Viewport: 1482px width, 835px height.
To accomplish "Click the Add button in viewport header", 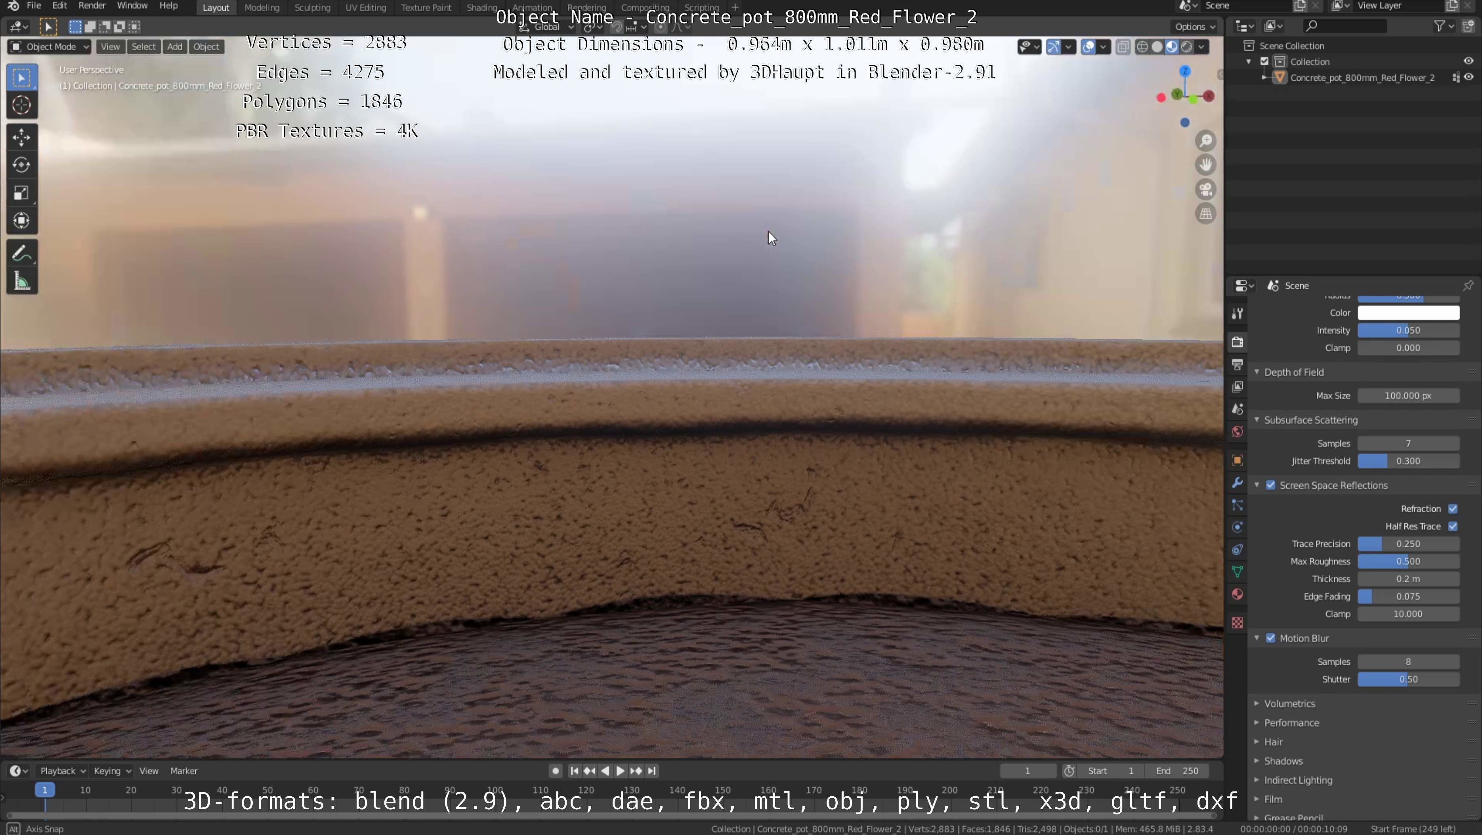I will click(x=174, y=47).
